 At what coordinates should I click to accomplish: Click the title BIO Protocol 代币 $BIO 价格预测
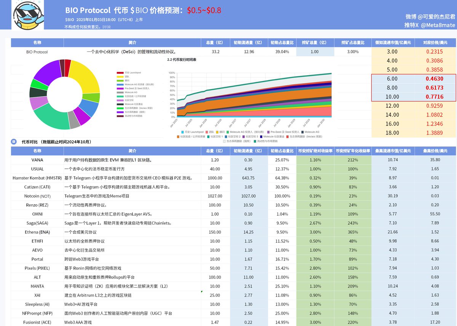(125, 10)
